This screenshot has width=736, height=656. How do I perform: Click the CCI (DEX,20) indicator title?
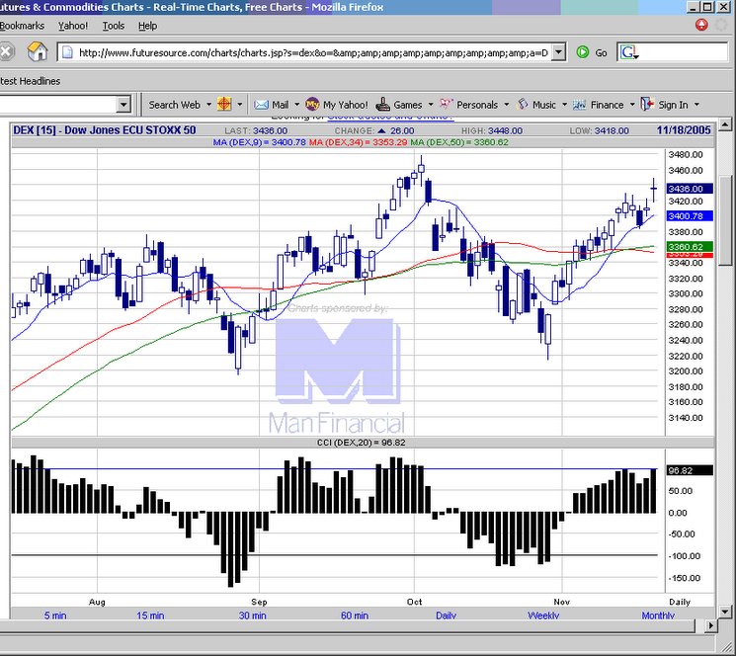pyautogui.click(x=361, y=443)
